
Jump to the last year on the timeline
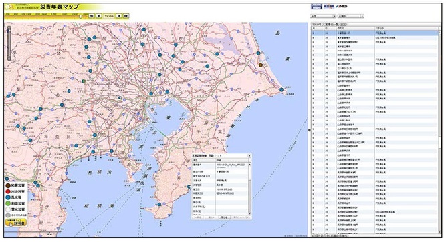[126, 16]
